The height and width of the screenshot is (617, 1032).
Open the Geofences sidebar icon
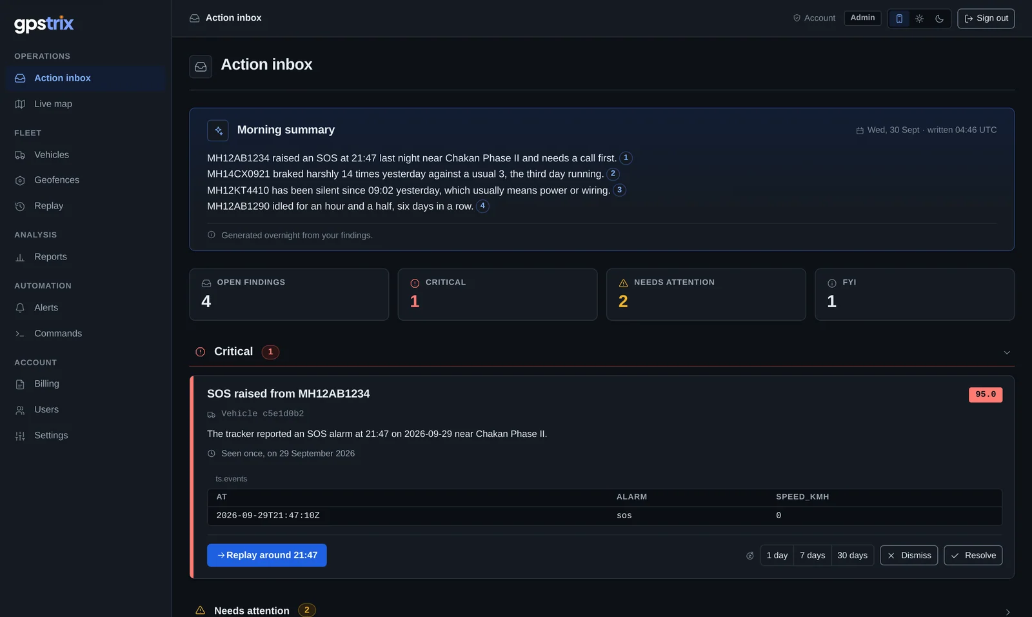pyautogui.click(x=20, y=181)
